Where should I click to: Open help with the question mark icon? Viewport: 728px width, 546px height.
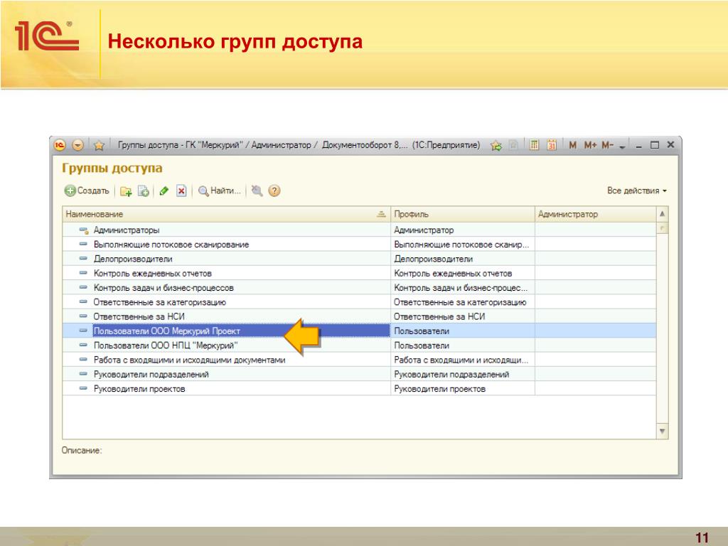point(274,191)
